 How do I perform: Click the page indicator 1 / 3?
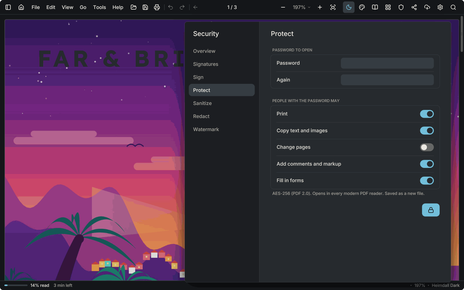tap(232, 7)
